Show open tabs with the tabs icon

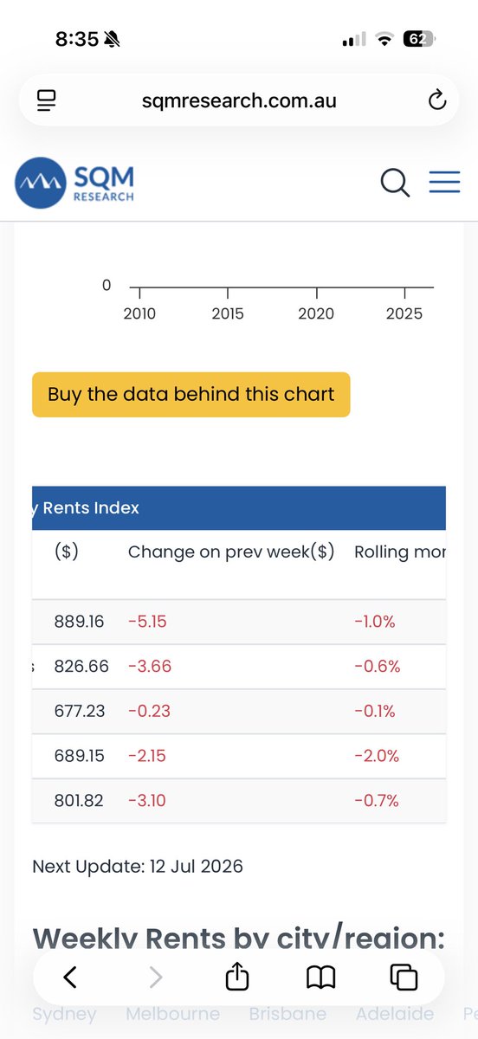click(x=404, y=978)
